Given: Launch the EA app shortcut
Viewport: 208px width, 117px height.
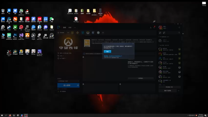Looking at the screenshot, I should 21,28.
